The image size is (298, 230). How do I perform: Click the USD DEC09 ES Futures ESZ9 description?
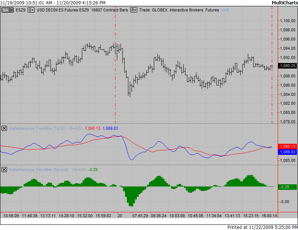[x=63, y=10]
